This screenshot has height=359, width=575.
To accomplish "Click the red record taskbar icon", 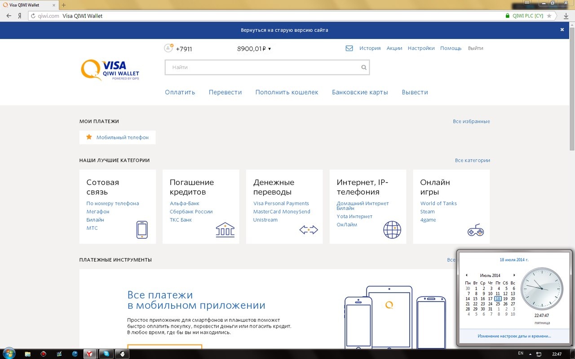I will (x=44, y=354).
